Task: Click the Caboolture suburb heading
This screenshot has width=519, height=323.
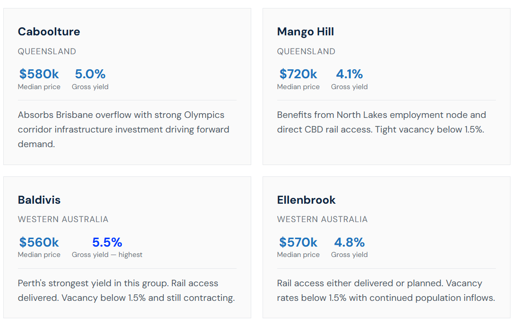Action: tap(49, 32)
